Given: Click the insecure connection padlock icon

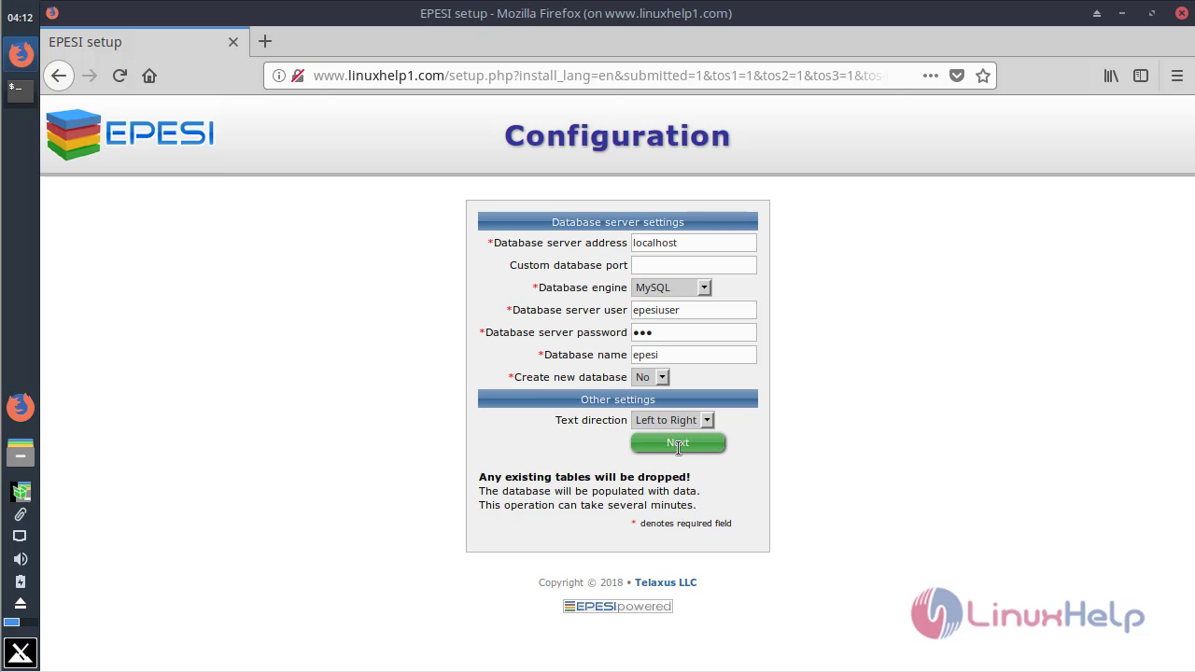Looking at the screenshot, I should (x=298, y=76).
